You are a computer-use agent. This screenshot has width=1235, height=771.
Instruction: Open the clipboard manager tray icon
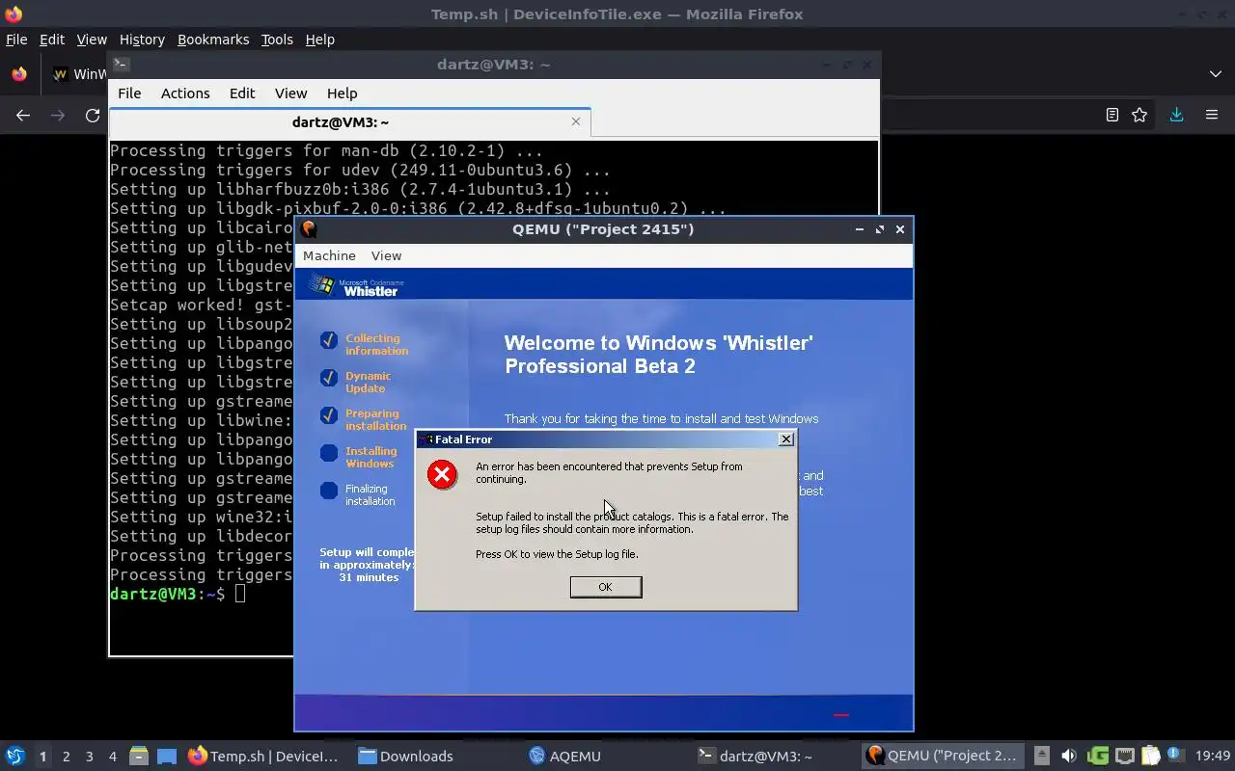1150,756
